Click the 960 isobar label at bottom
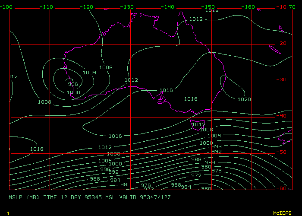Screen dimensions: 302x216 click(x=206, y=188)
